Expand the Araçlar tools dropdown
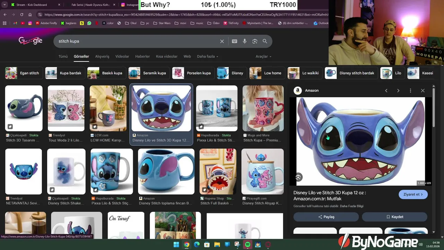This screenshot has height=250, width=444. point(264,56)
